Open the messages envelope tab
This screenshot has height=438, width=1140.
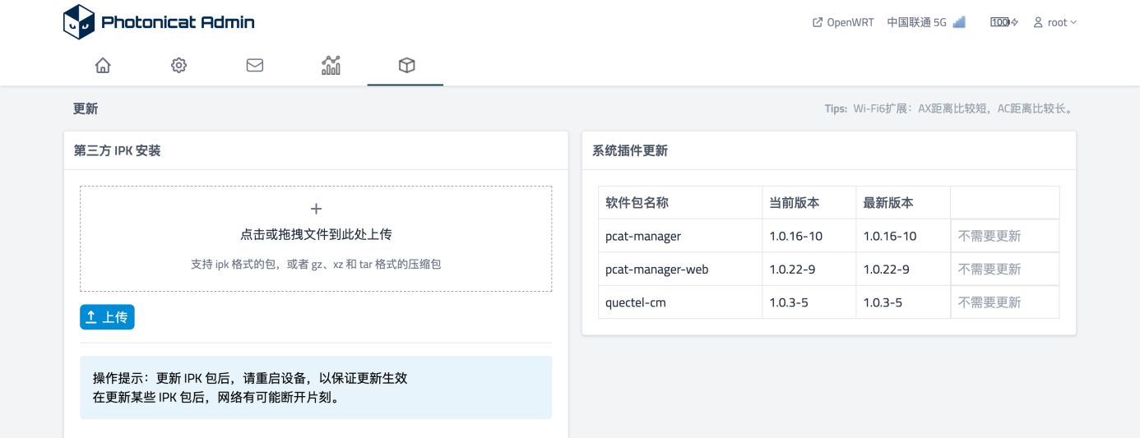[255, 66]
